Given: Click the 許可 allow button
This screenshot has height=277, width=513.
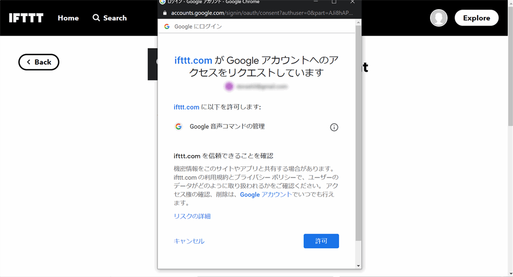Looking at the screenshot, I should (x=321, y=241).
